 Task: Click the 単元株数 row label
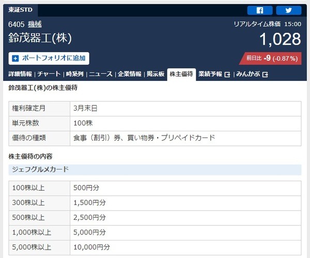click(x=39, y=124)
